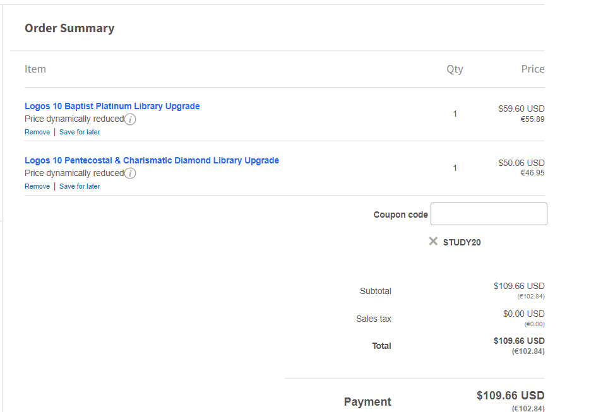608x412 pixels.
Task: Click the Price column header
Action: [x=533, y=69]
